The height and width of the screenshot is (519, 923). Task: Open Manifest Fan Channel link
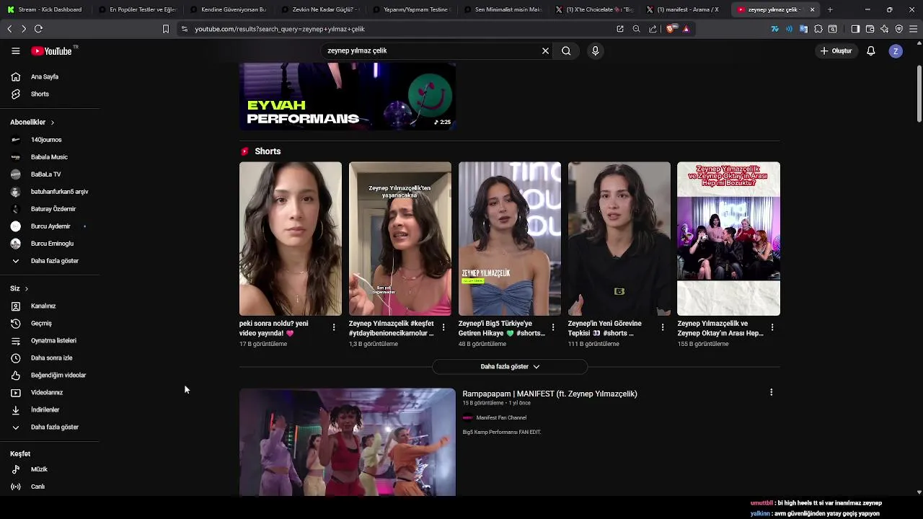click(501, 418)
